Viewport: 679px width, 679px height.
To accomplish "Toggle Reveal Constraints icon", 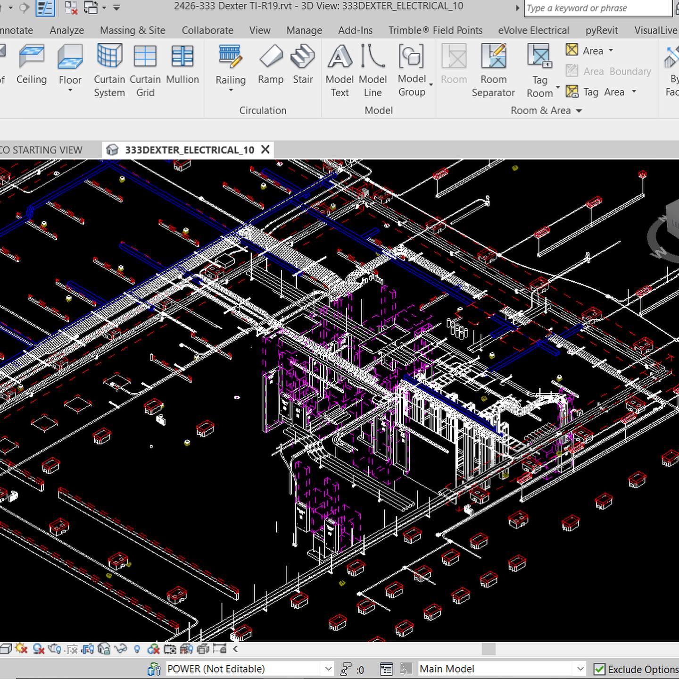I will [219, 649].
